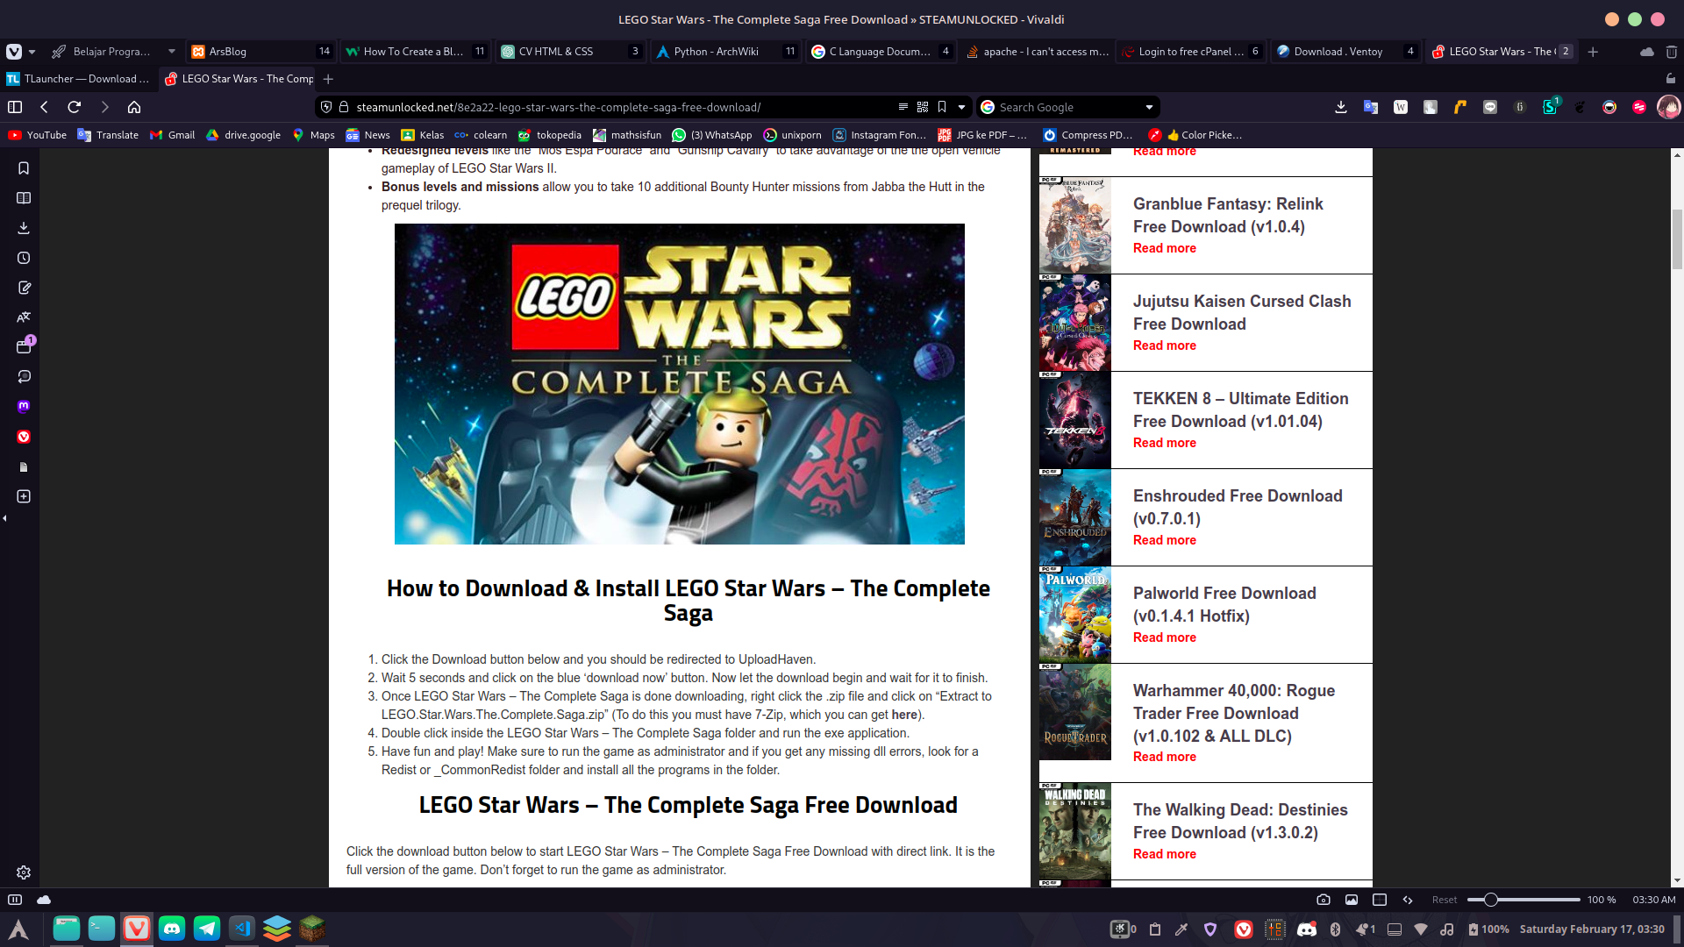Open the page actions code icon
The height and width of the screenshot is (947, 1684).
(x=1408, y=900)
